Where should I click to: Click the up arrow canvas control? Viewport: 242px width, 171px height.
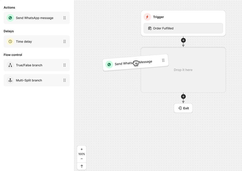pos(82,166)
